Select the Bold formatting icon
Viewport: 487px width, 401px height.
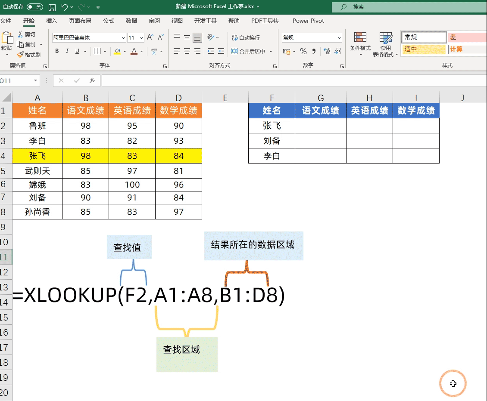[x=56, y=51]
